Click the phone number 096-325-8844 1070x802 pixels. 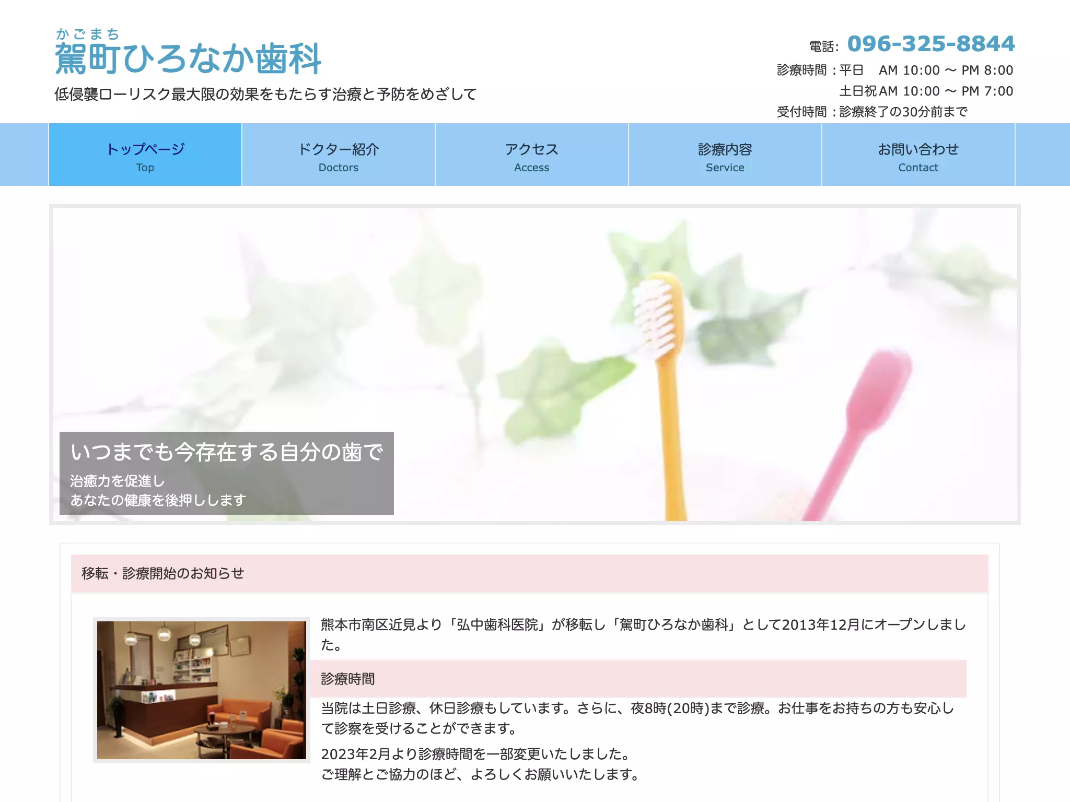(x=931, y=44)
